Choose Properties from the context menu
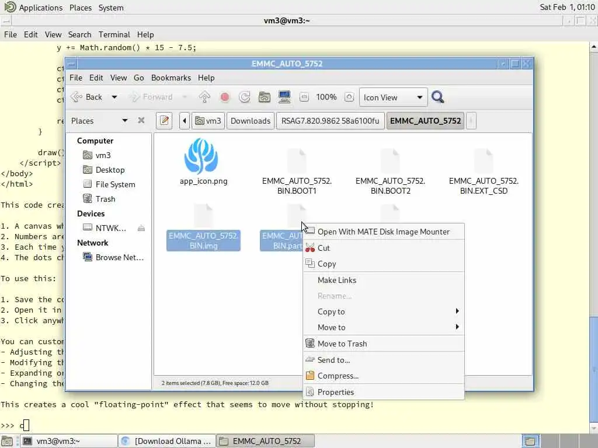The width and height of the screenshot is (598, 448). [384, 392]
